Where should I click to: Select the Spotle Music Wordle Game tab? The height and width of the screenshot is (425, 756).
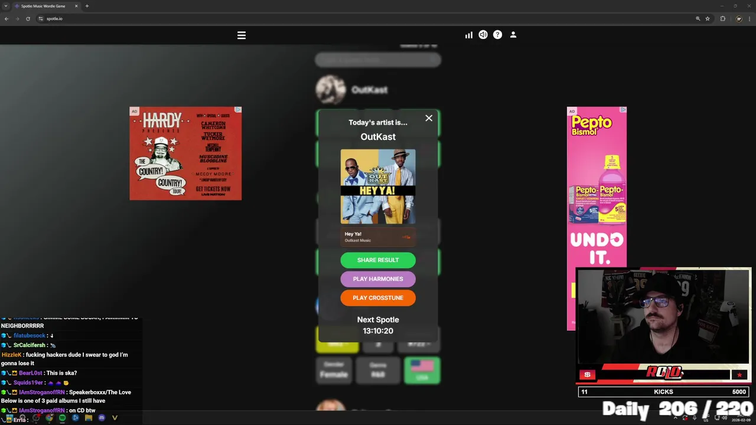(45, 6)
